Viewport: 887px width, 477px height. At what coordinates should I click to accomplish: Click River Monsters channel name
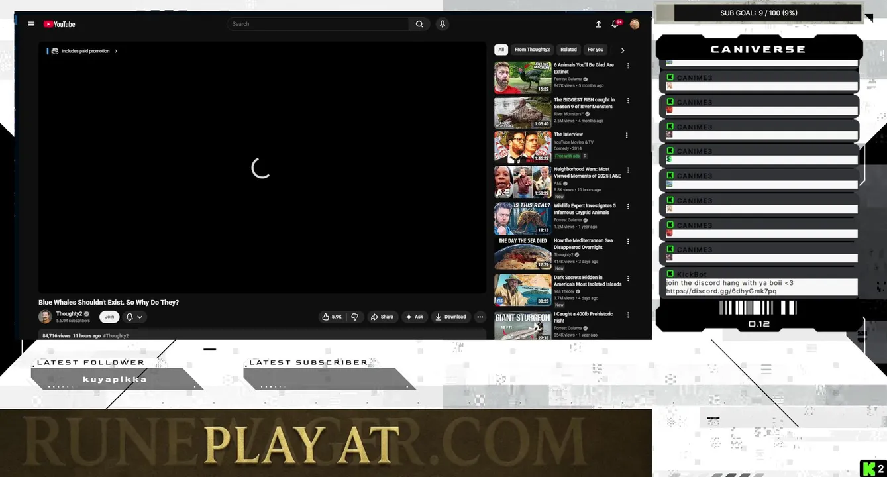tap(568, 114)
